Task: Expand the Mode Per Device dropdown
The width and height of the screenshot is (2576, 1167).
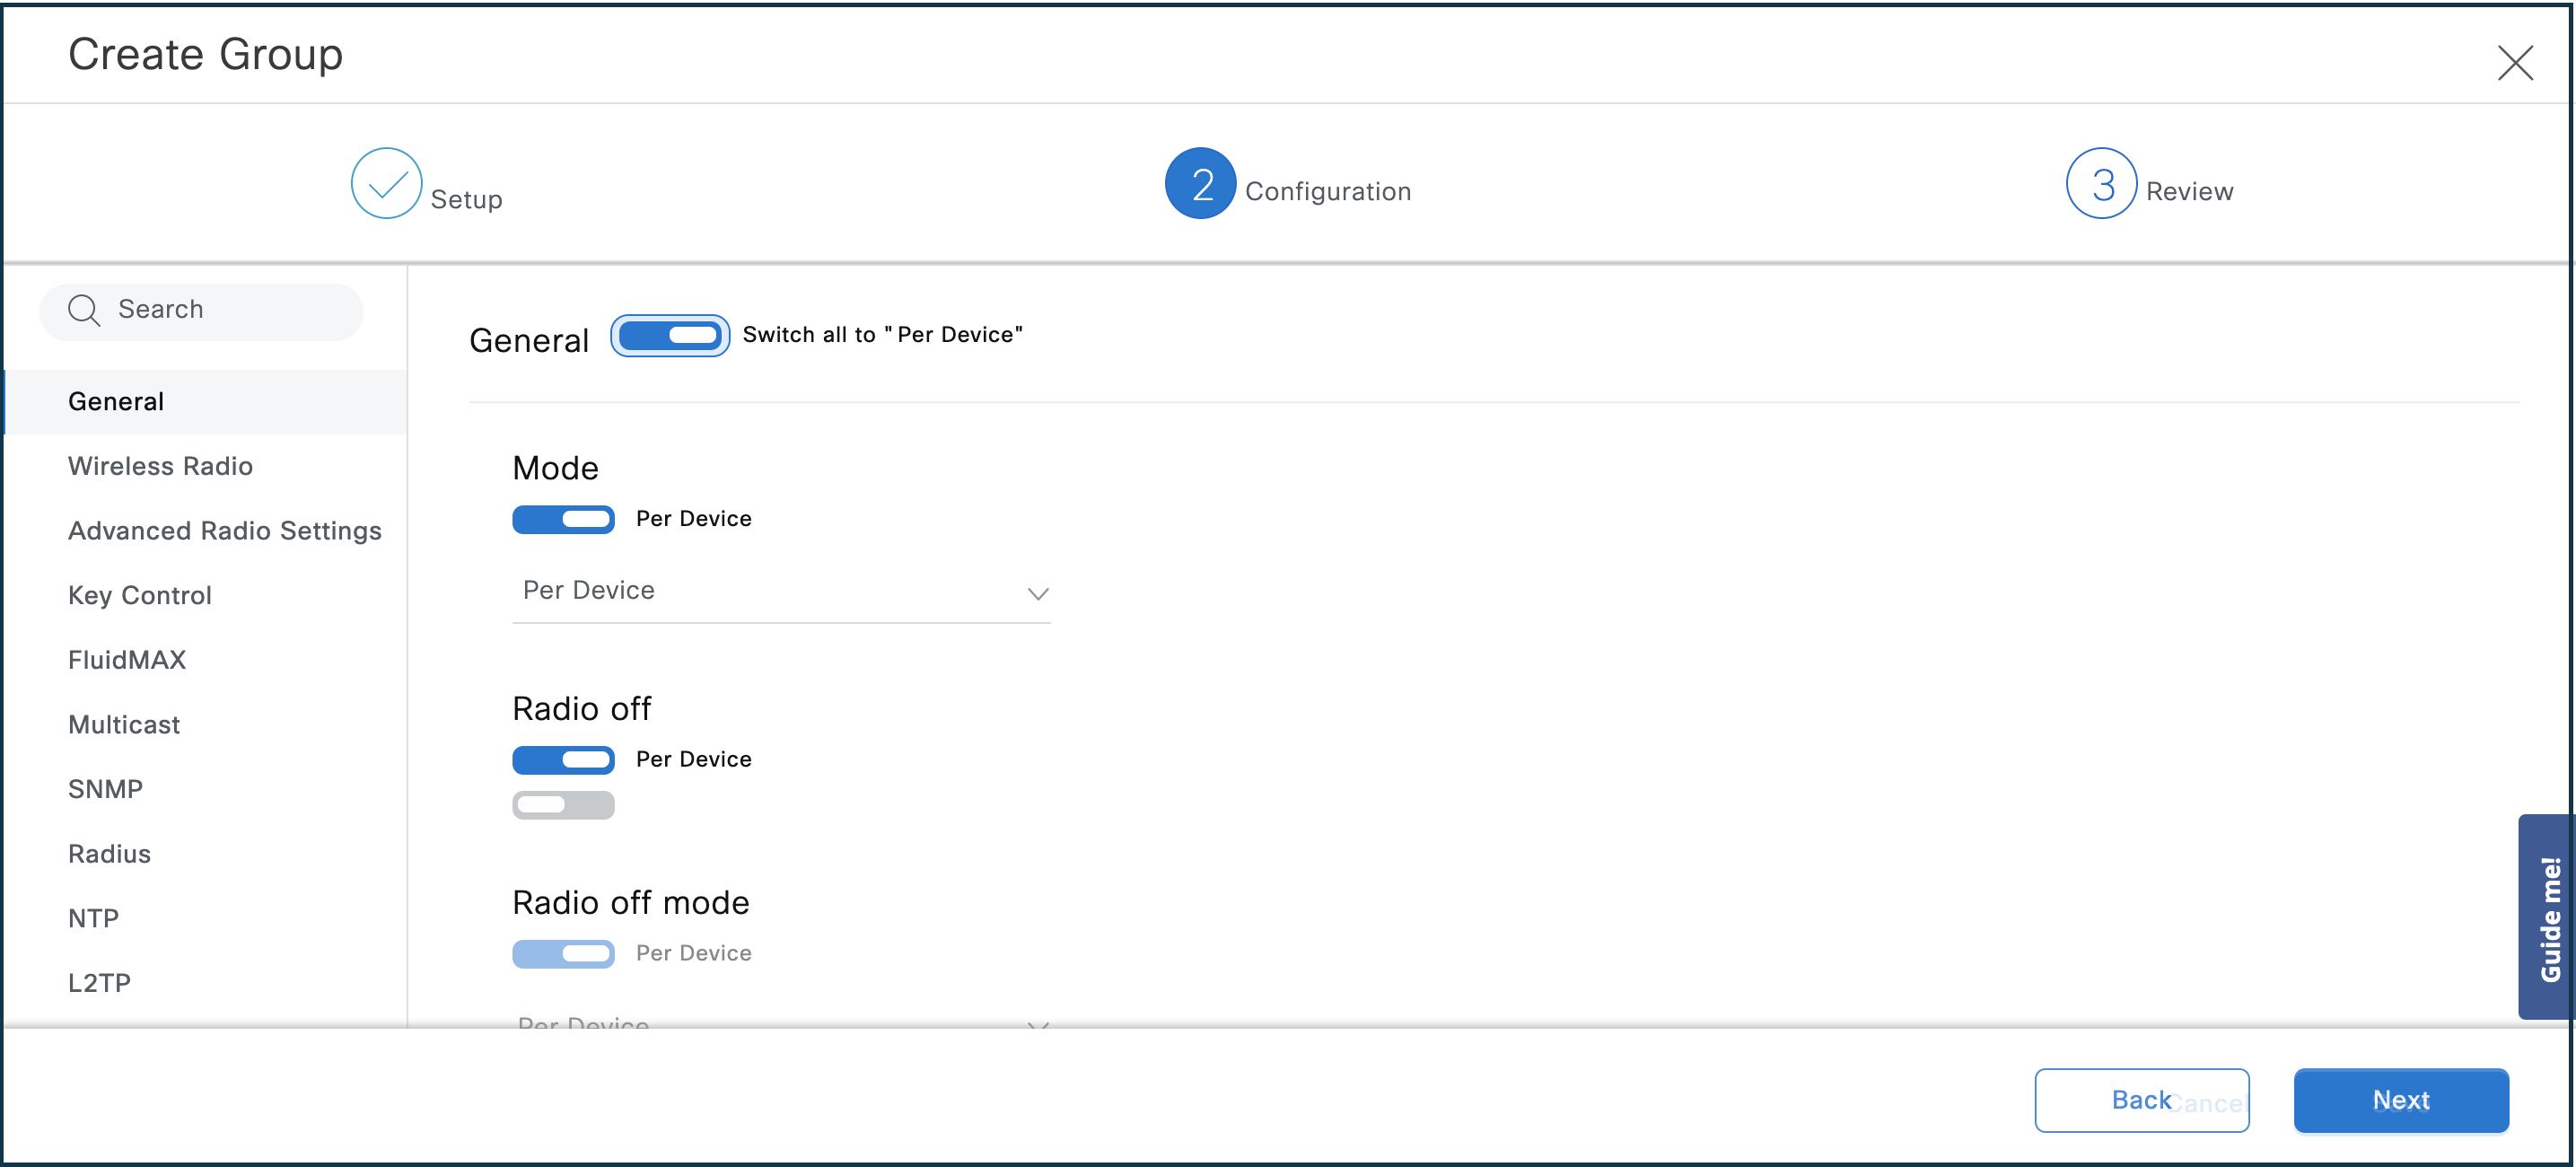Action: pos(784,590)
